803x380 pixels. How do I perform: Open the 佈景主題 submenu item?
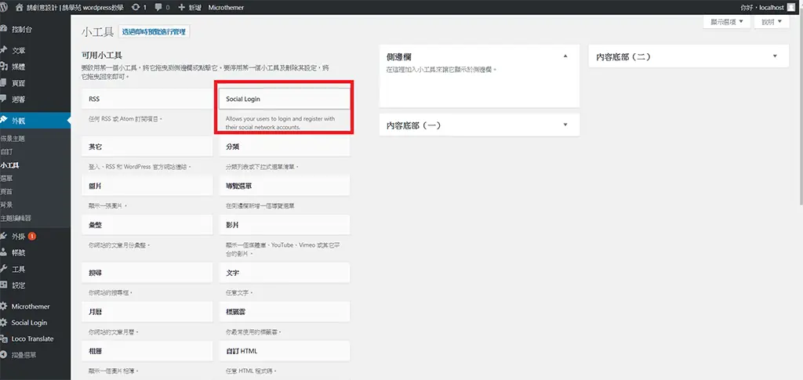[13, 139]
